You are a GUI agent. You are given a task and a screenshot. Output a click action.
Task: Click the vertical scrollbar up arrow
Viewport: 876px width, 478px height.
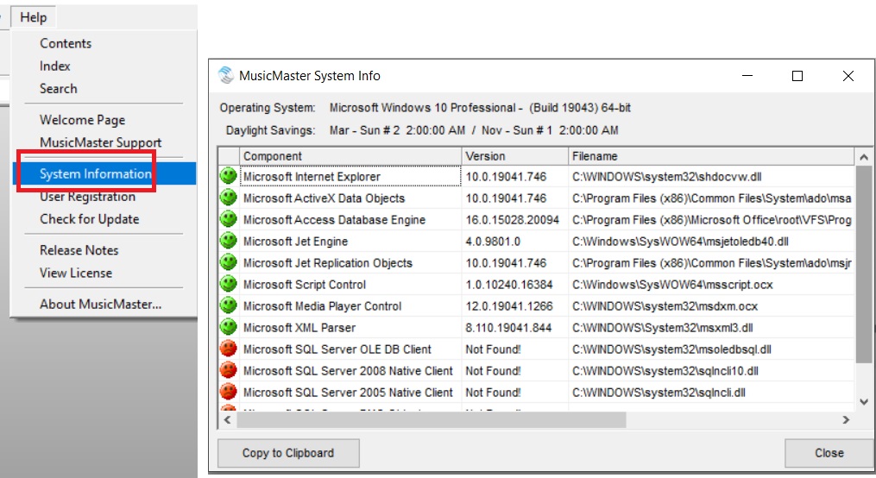pyautogui.click(x=864, y=157)
